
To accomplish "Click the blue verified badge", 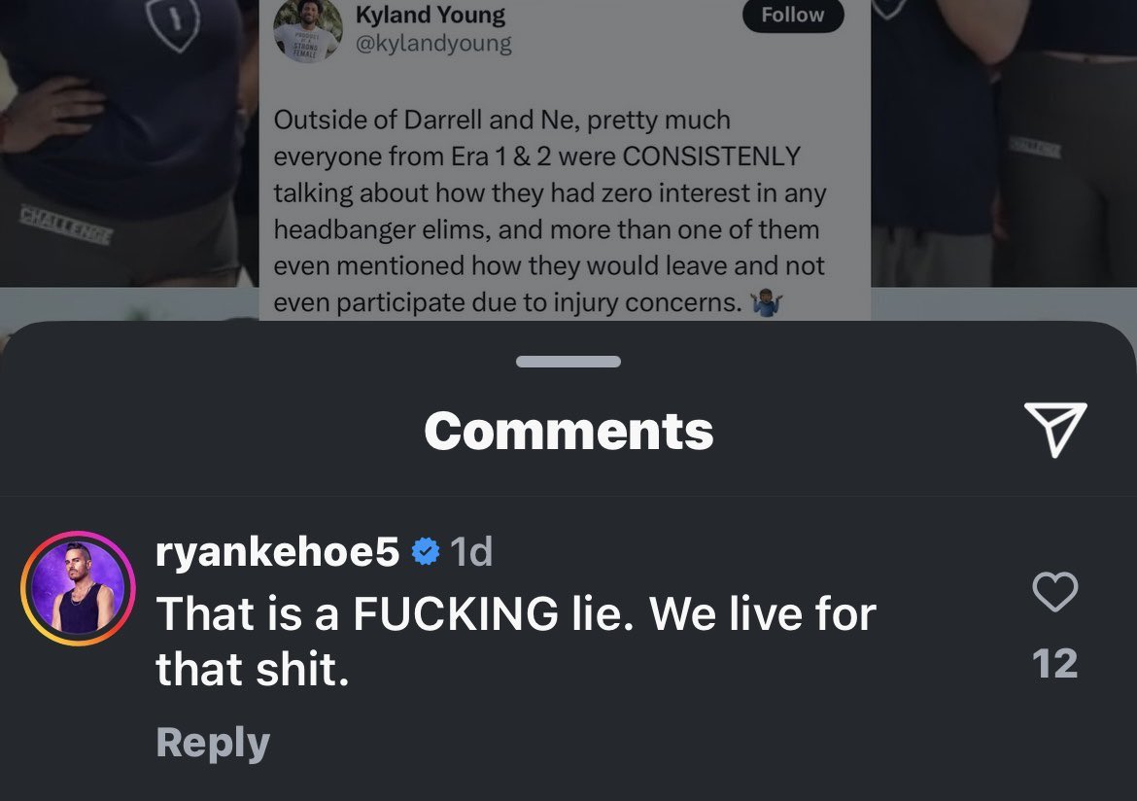I will point(426,551).
